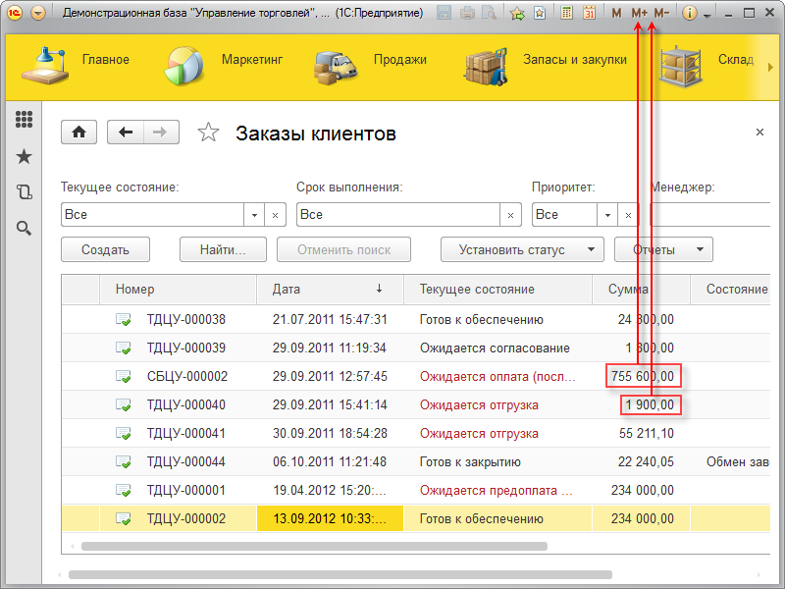Open the calendar icon in title bar
Viewport: 785px width, 589px height.
click(591, 12)
